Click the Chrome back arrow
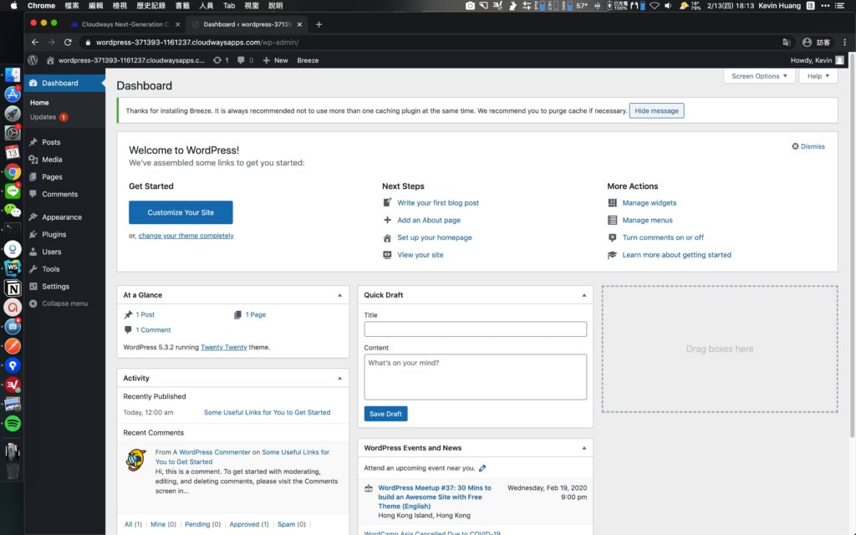856x535 pixels. tap(35, 42)
